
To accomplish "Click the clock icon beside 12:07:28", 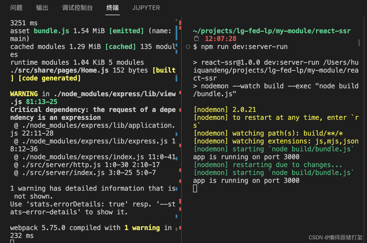I will click(x=196, y=39).
